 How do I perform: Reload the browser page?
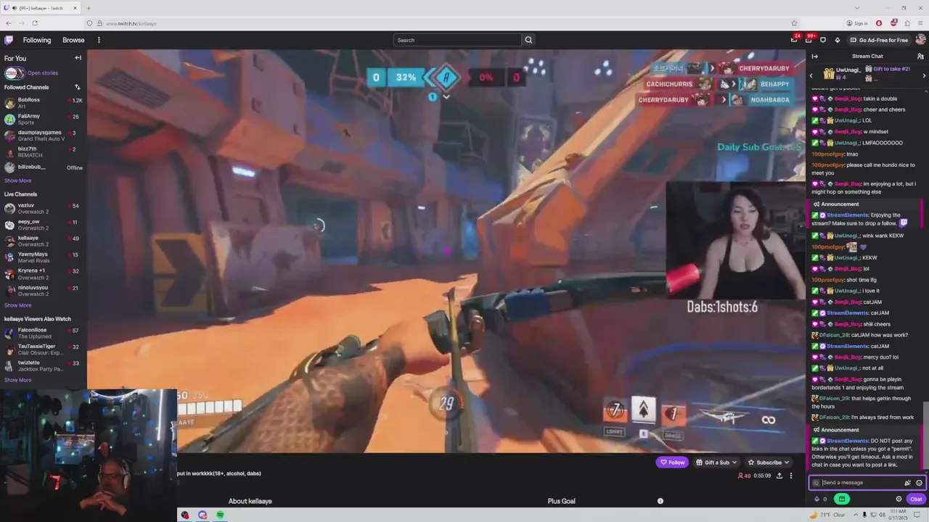[34, 23]
